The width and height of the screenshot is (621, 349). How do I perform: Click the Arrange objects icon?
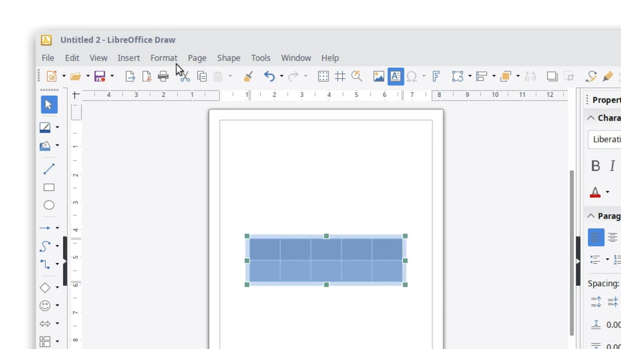point(506,76)
